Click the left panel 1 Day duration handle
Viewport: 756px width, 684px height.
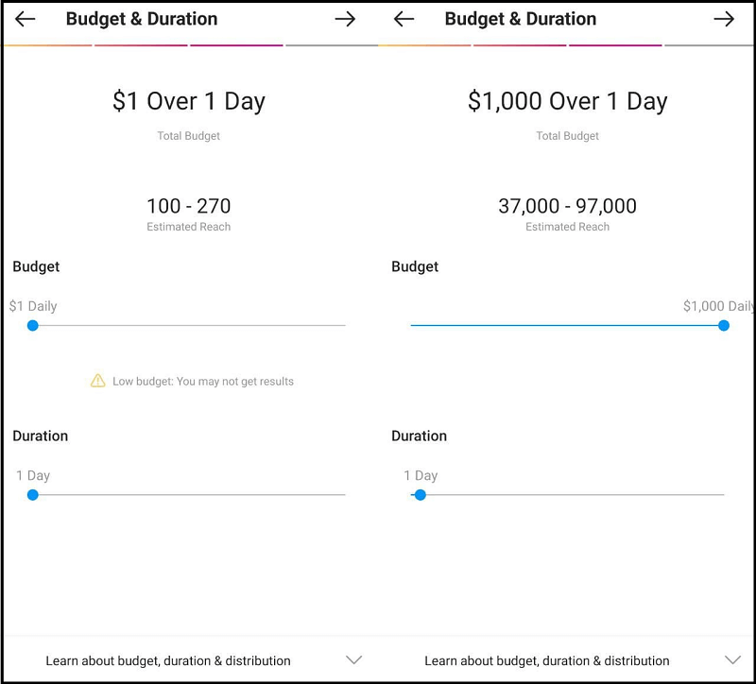[x=33, y=494]
